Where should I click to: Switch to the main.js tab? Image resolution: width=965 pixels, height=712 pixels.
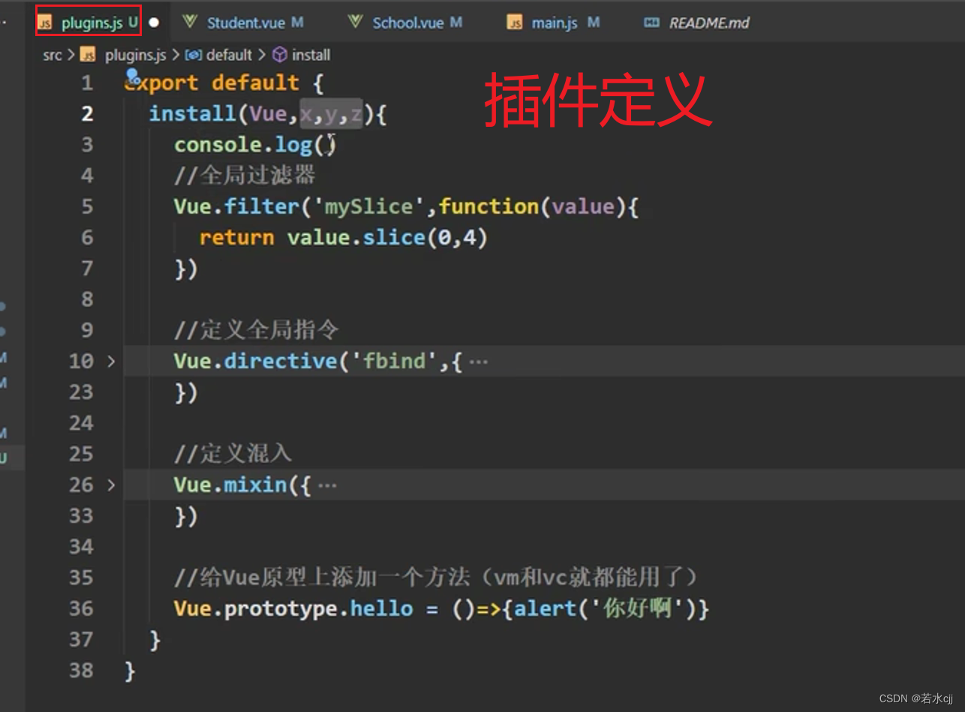pos(554,23)
